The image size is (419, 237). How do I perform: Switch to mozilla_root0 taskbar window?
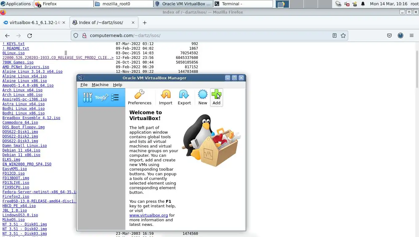(x=124, y=4)
